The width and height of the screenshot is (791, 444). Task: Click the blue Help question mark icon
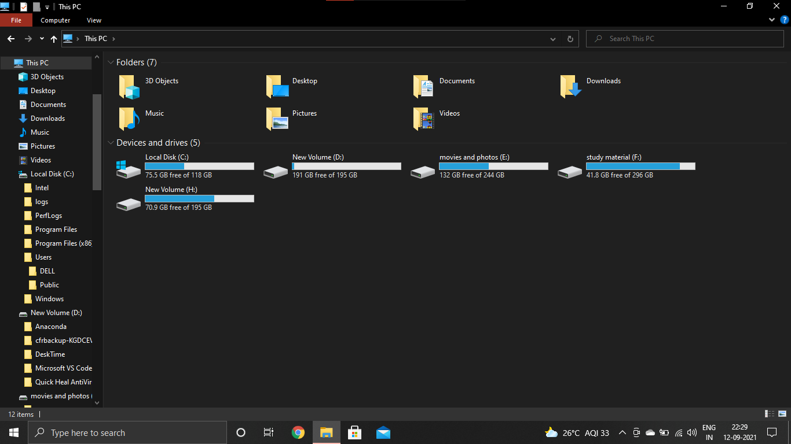(785, 20)
